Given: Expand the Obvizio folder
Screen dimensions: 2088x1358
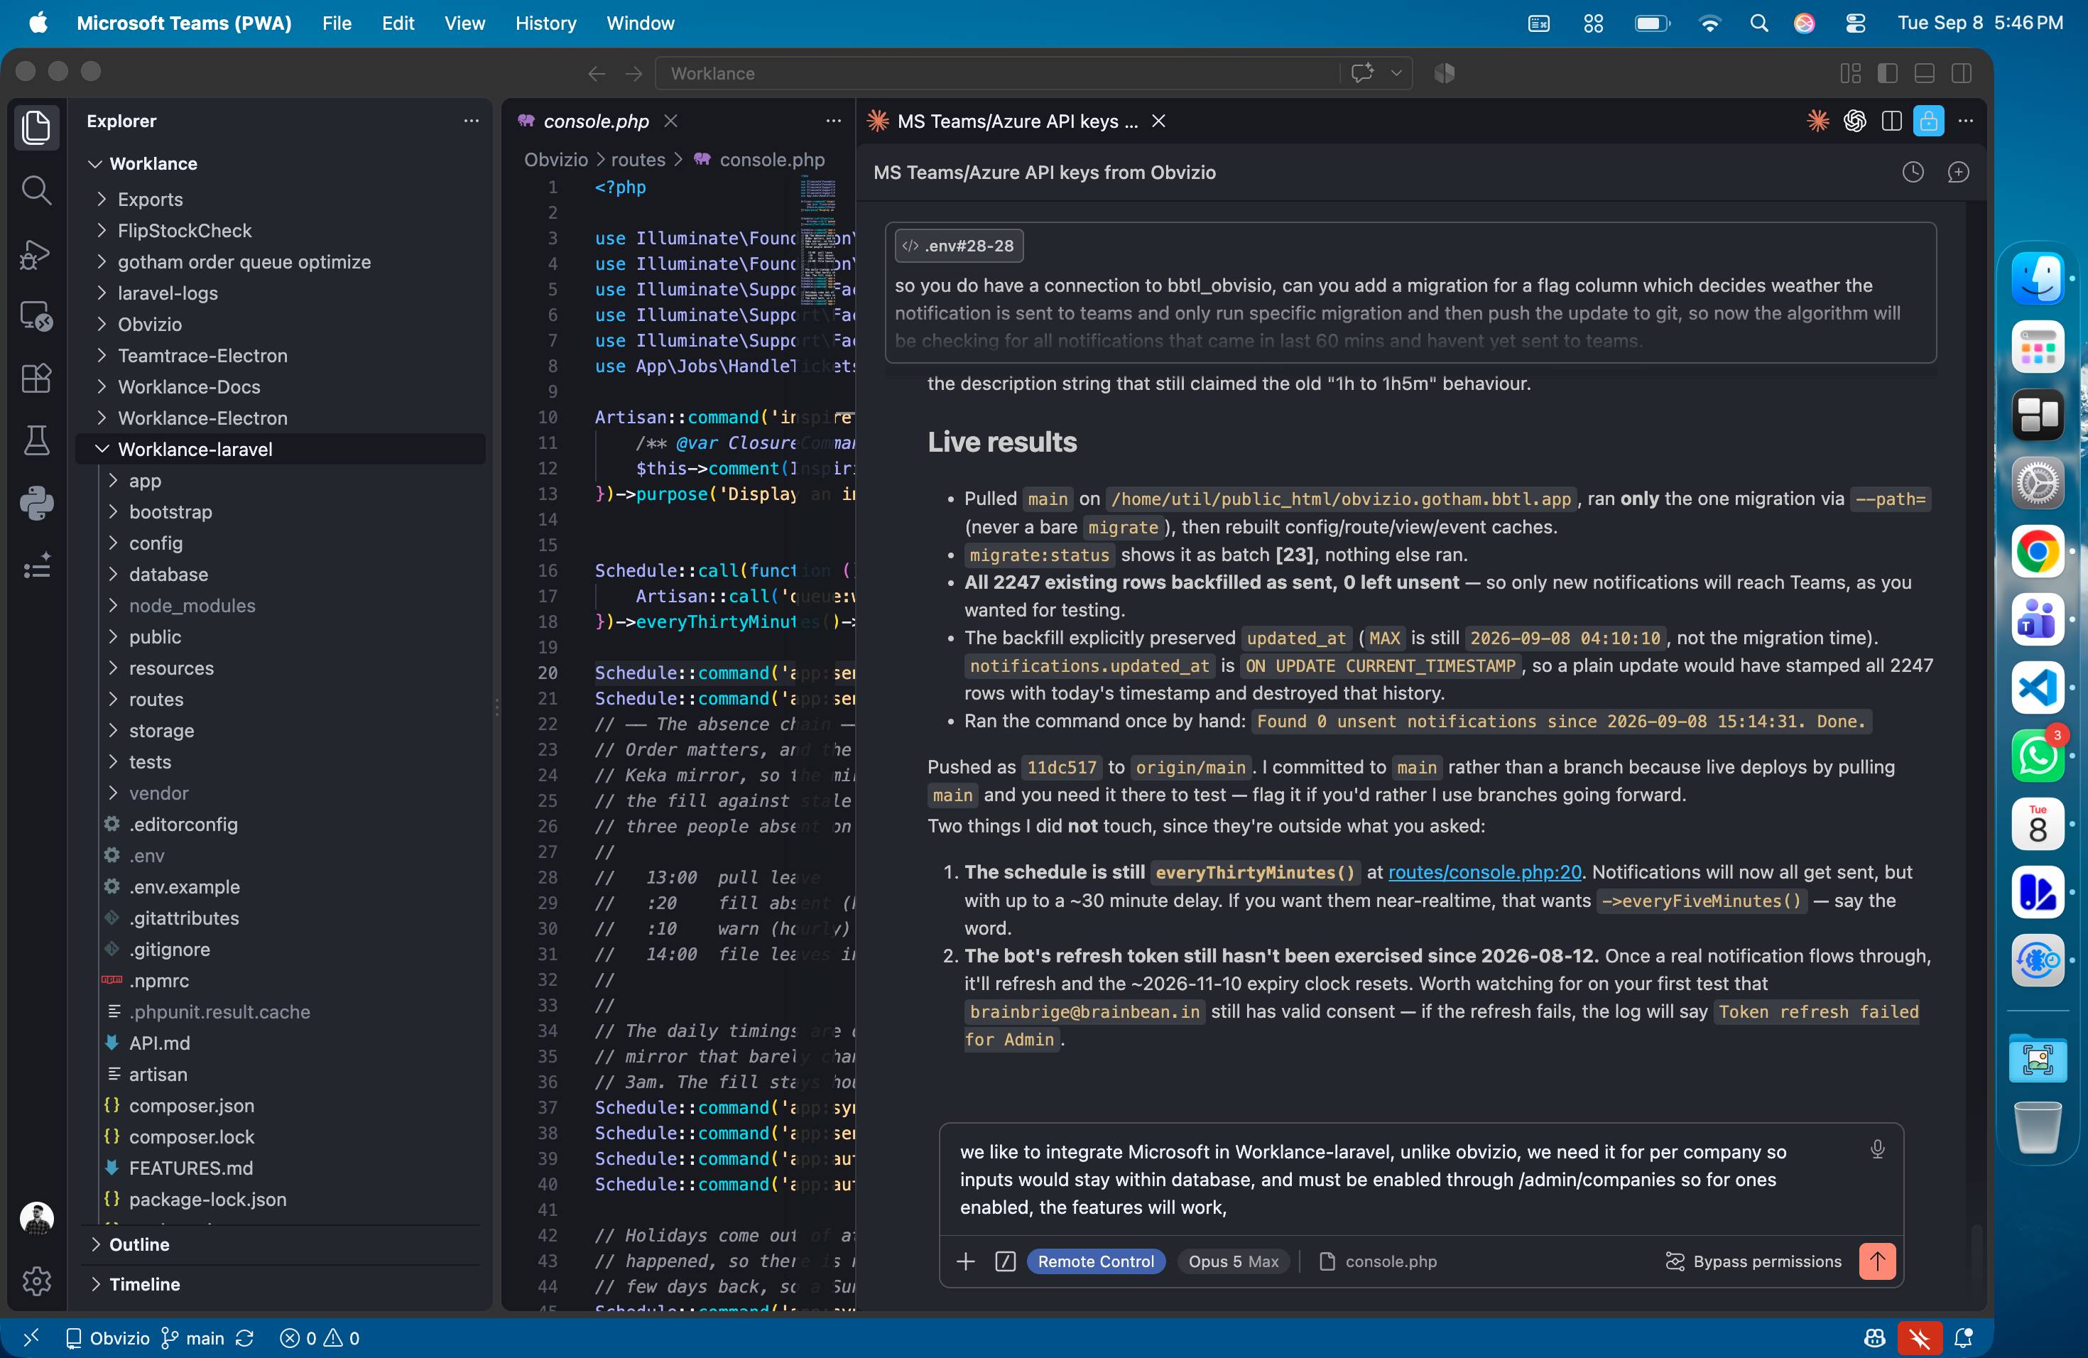Looking at the screenshot, I should [x=149, y=325].
